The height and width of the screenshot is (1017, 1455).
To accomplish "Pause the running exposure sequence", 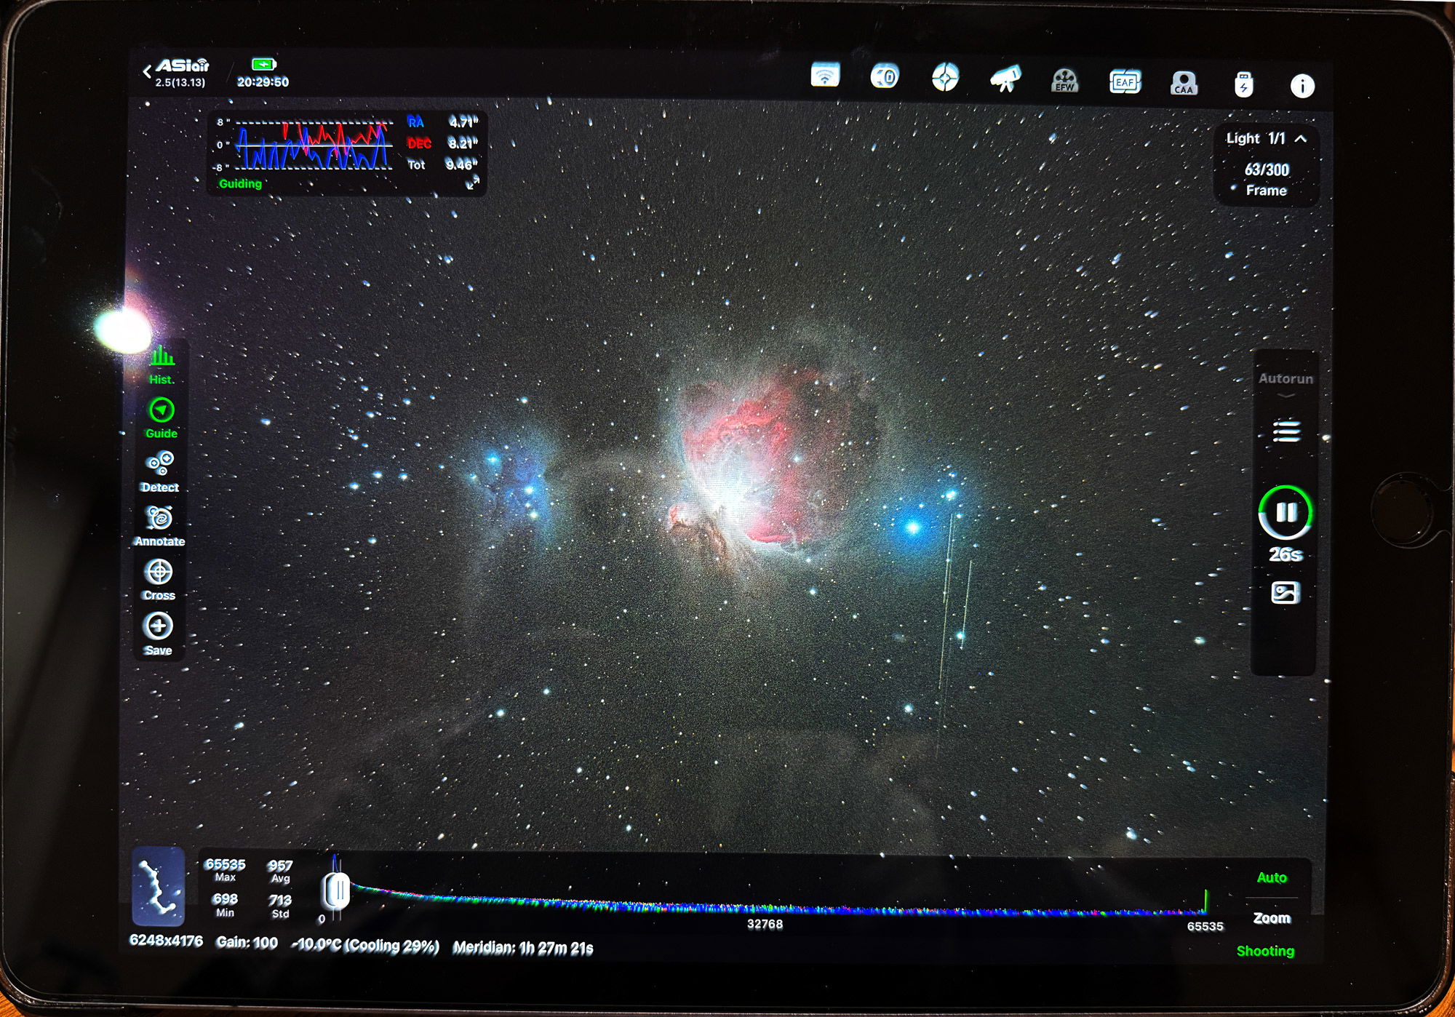I will pyautogui.click(x=1285, y=513).
